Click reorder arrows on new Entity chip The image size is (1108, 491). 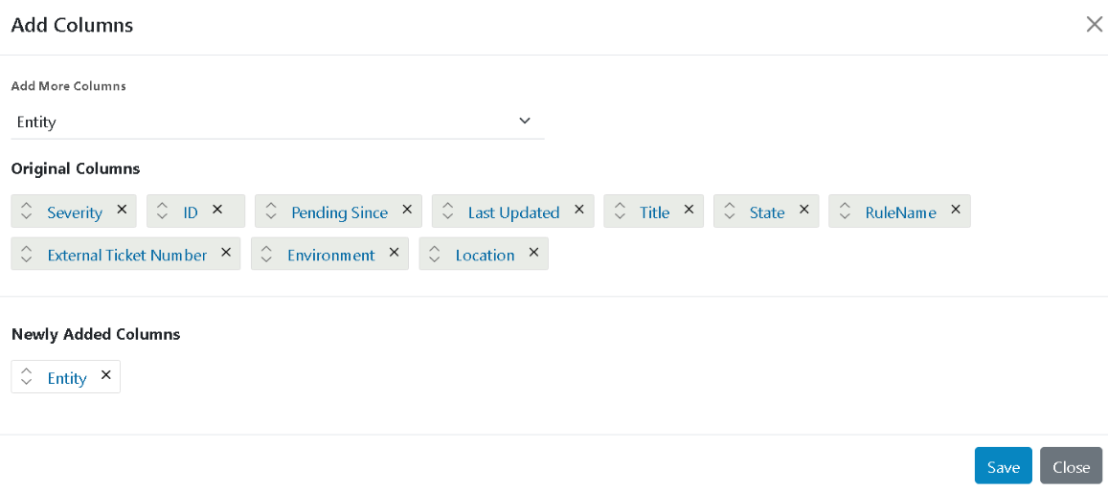pos(27,377)
